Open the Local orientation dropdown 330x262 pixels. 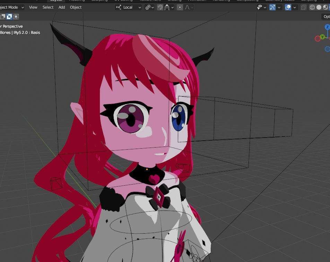[128, 7]
